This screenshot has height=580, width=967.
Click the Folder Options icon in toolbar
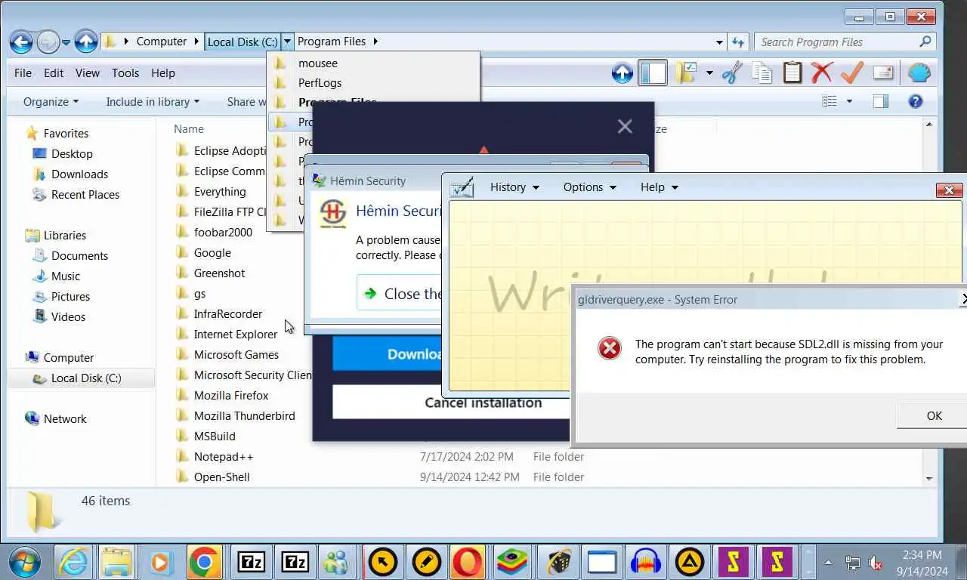tap(686, 73)
